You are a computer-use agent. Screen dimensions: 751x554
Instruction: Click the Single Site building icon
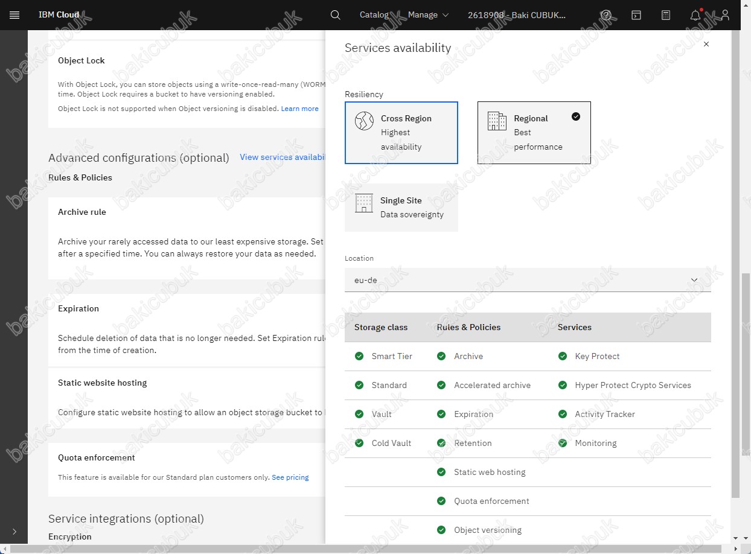point(364,203)
